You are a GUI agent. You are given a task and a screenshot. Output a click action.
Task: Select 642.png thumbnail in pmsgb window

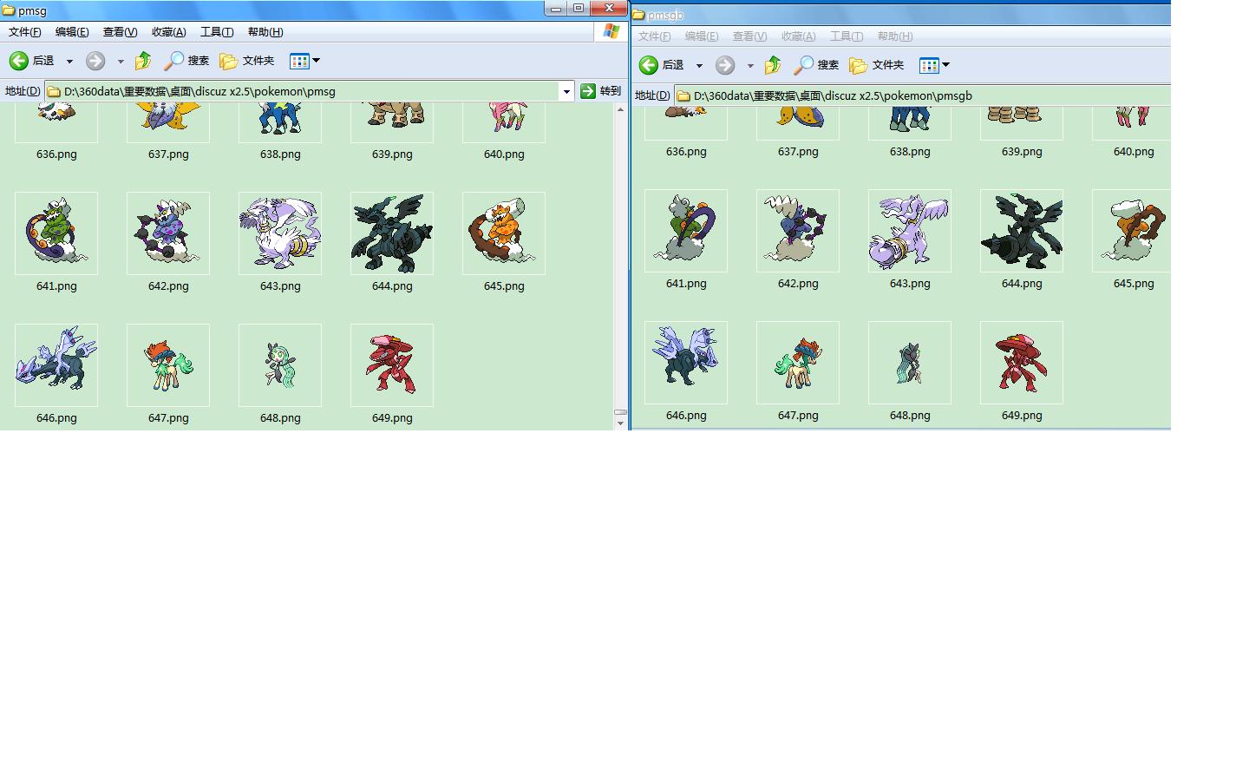[798, 231]
